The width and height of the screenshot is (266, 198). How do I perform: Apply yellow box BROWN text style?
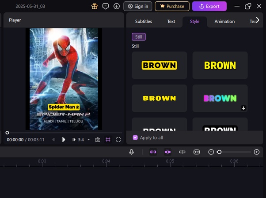pos(160,65)
